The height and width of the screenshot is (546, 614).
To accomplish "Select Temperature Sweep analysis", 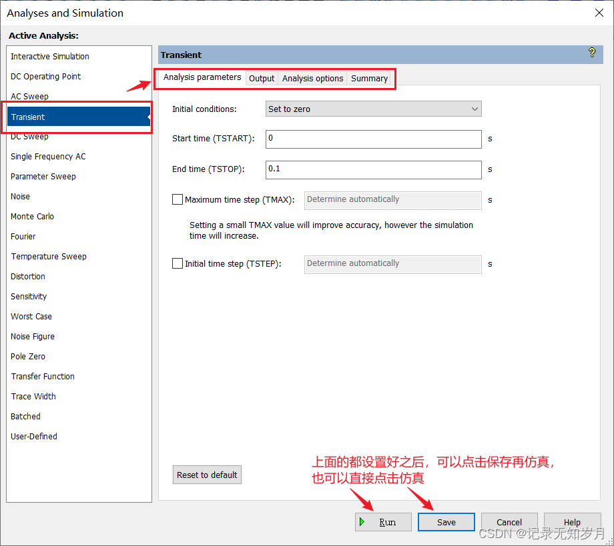I will (x=79, y=256).
